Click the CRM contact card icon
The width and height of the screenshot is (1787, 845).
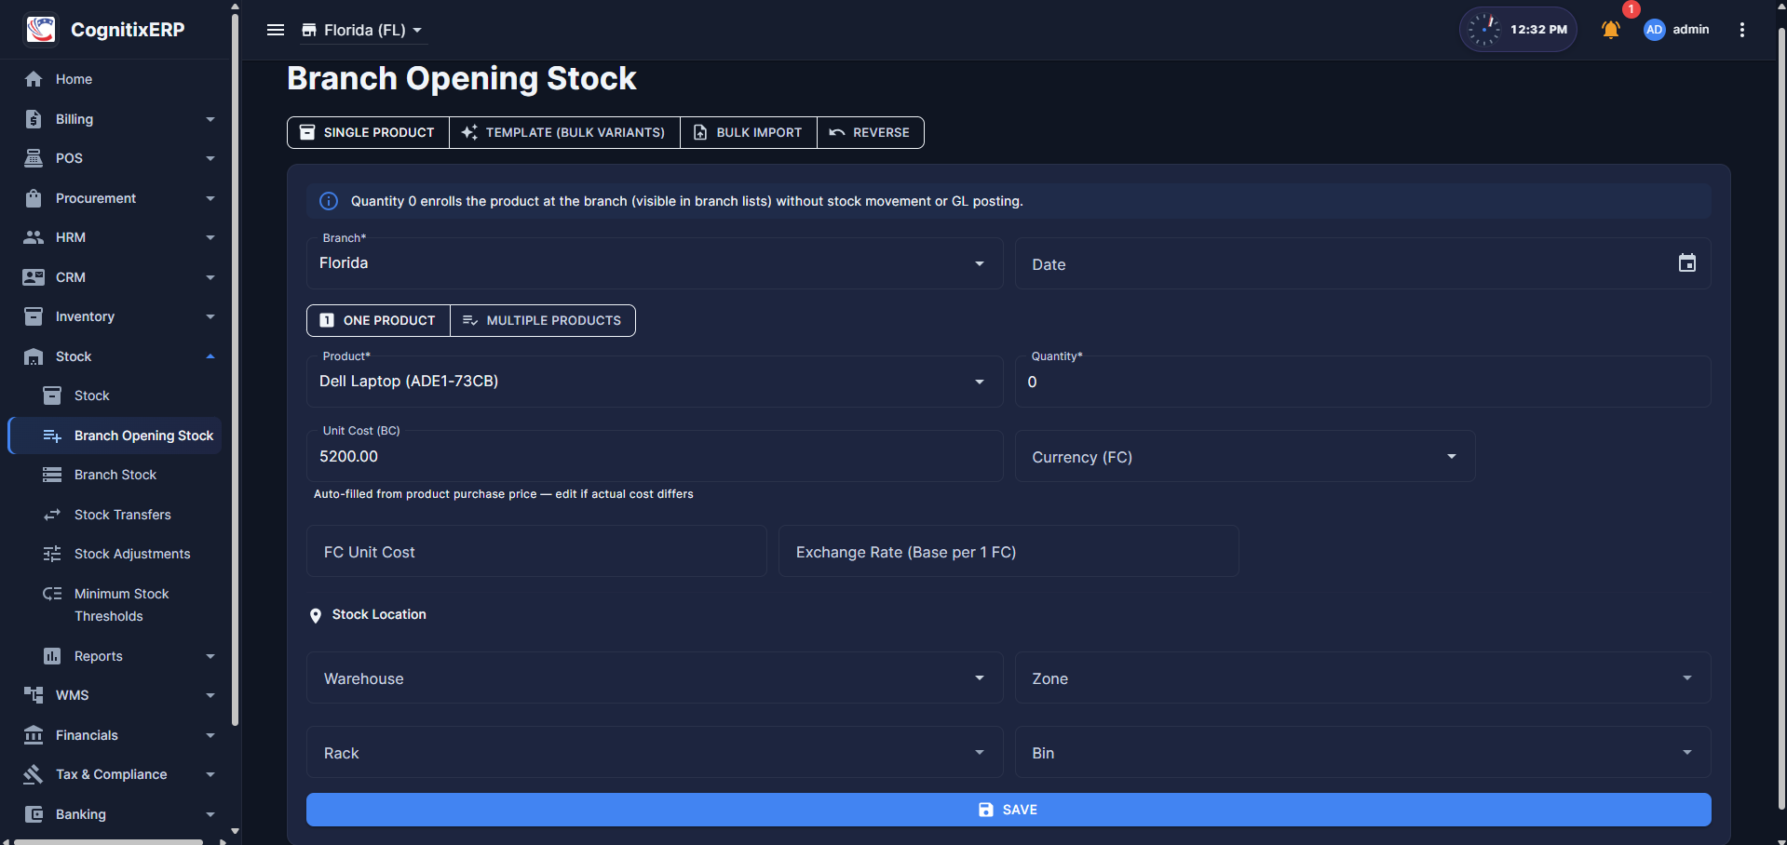(34, 277)
